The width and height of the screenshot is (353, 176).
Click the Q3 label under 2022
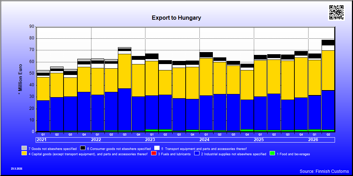click(x=125, y=135)
